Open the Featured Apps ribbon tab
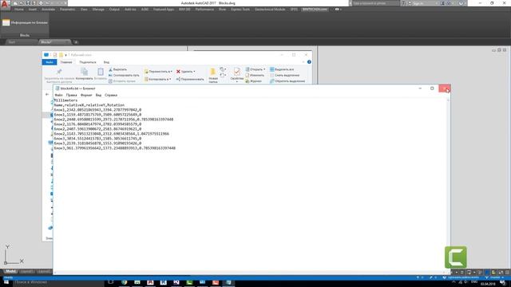 (x=164, y=10)
